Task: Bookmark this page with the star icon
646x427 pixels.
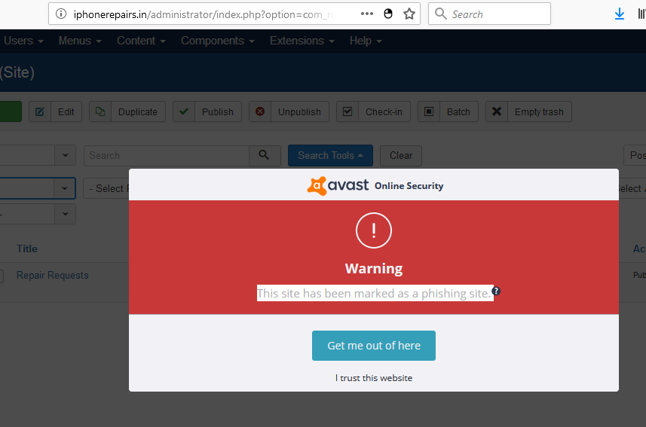Action: click(x=409, y=14)
